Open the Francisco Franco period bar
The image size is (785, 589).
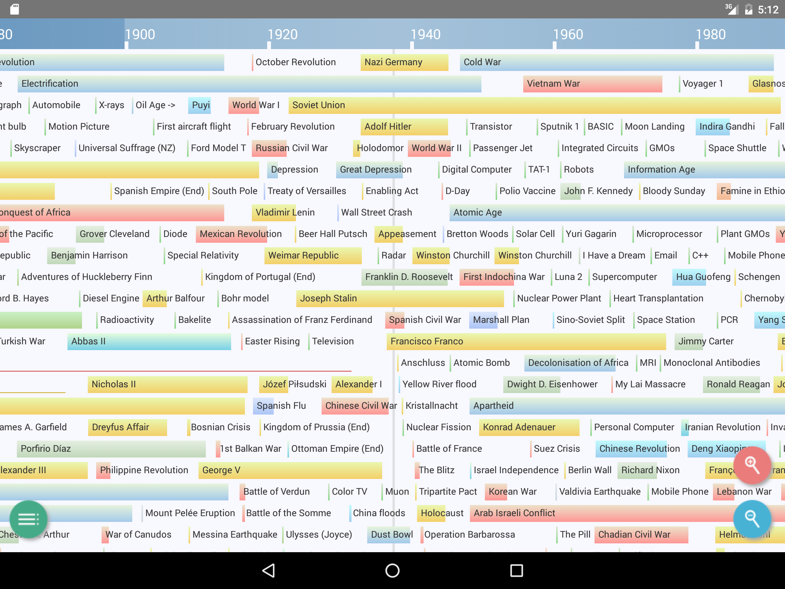tap(526, 341)
